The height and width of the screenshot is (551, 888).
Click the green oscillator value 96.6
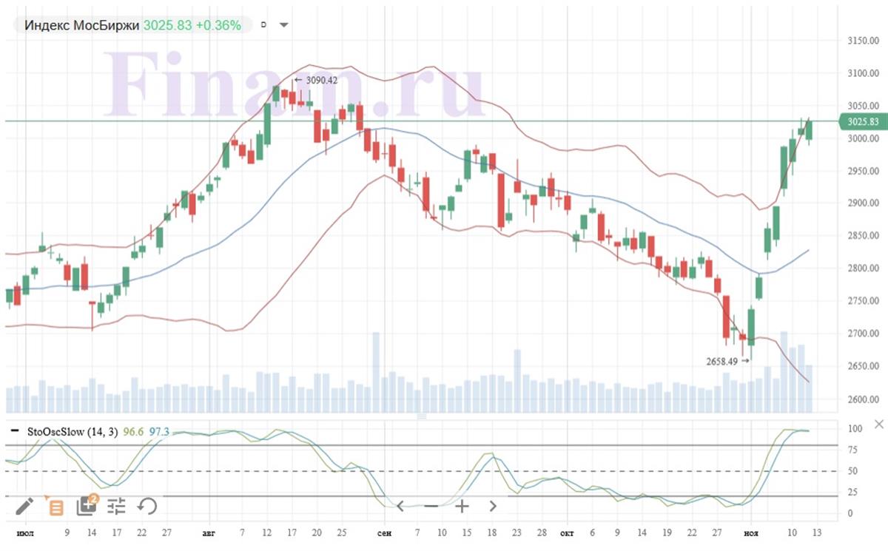(133, 431)
